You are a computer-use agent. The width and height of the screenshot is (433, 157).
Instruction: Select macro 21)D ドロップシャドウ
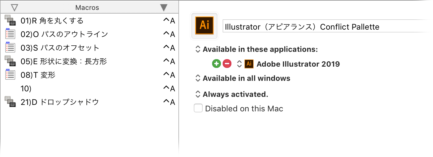pos(90,102)
